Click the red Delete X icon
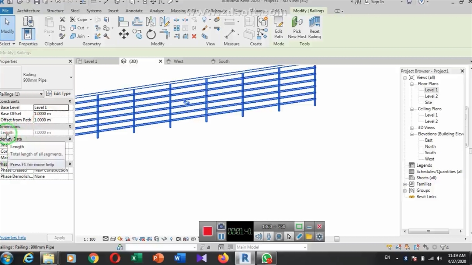 tap(194, 36)
